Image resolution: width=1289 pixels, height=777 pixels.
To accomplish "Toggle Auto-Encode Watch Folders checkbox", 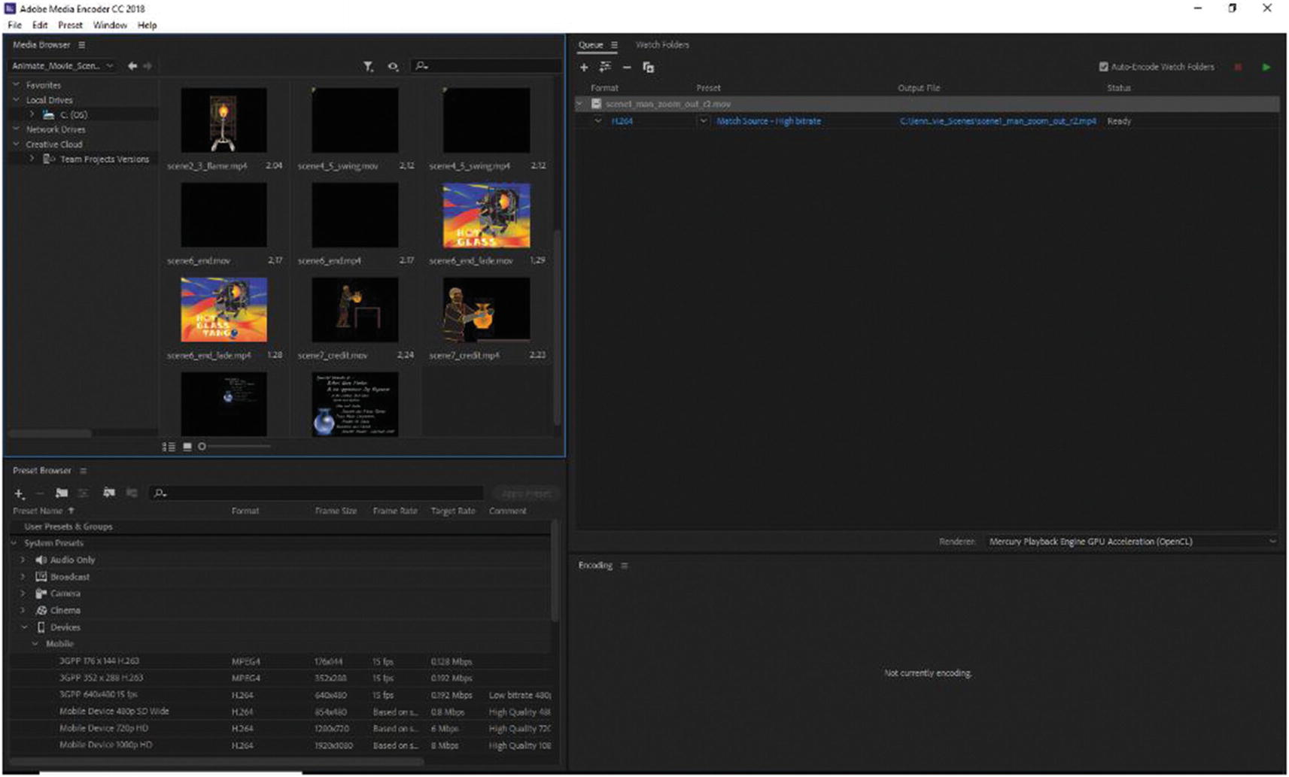I will [x=1104, y=67].
